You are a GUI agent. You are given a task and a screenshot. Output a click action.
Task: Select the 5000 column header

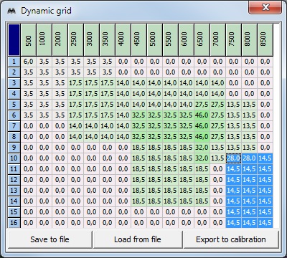155,39
